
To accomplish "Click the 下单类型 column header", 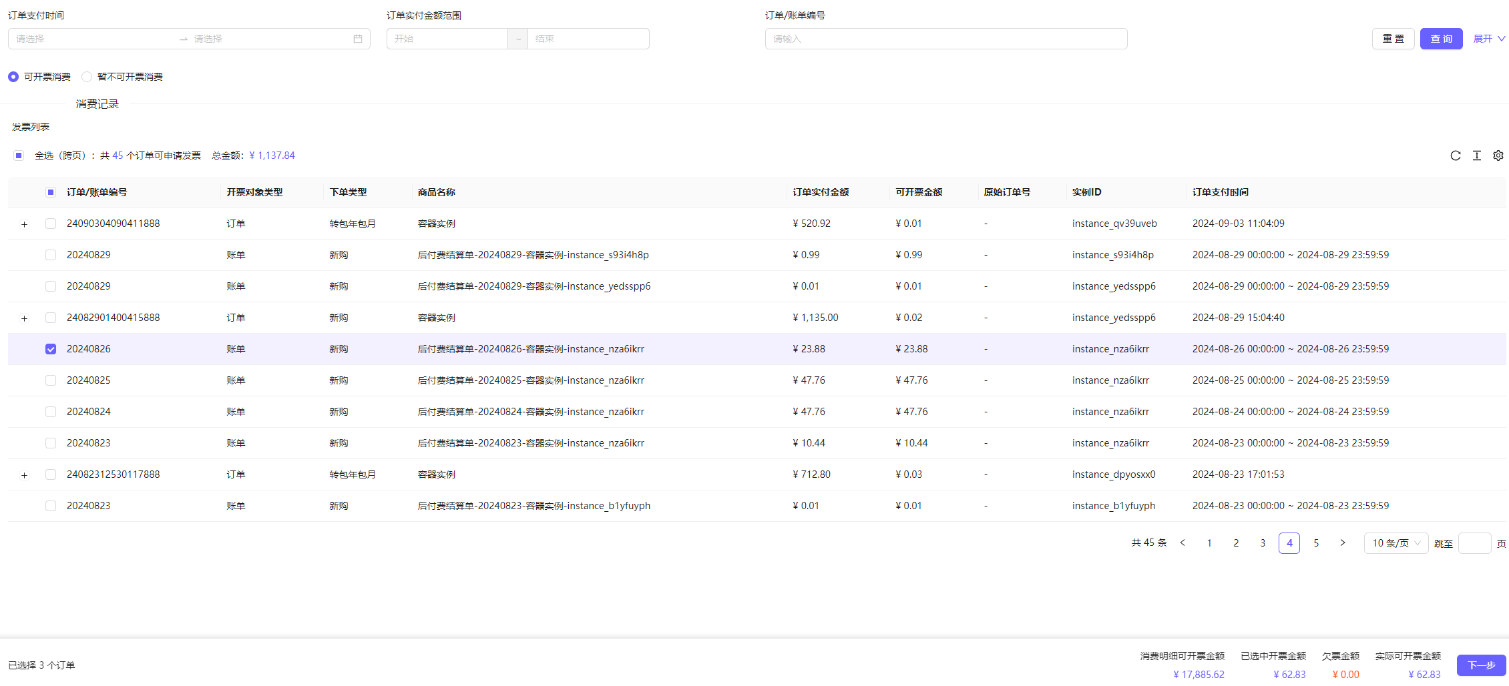I will click(x=348, y=192).
